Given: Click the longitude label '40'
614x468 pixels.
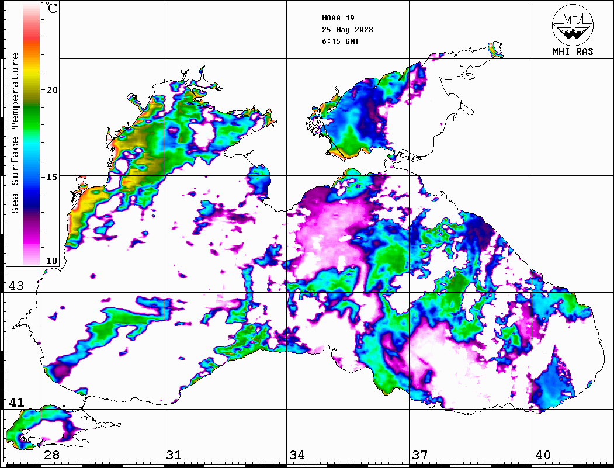Looking at the screenshot, I should coord(543,455).
